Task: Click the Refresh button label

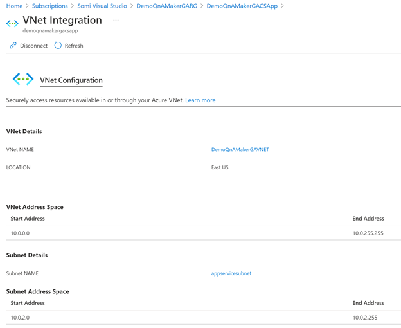Action: (74, 46)
